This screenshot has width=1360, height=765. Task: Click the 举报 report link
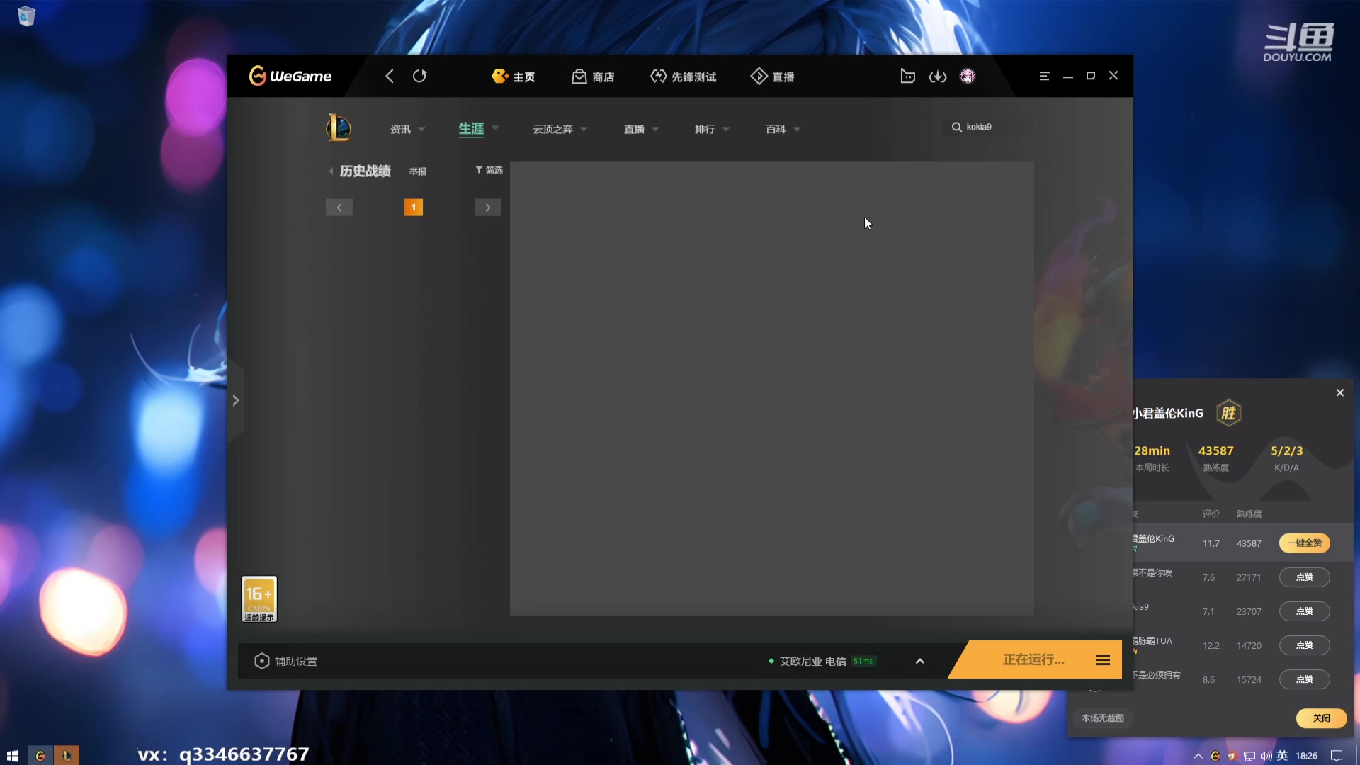(x=418, y=171)
